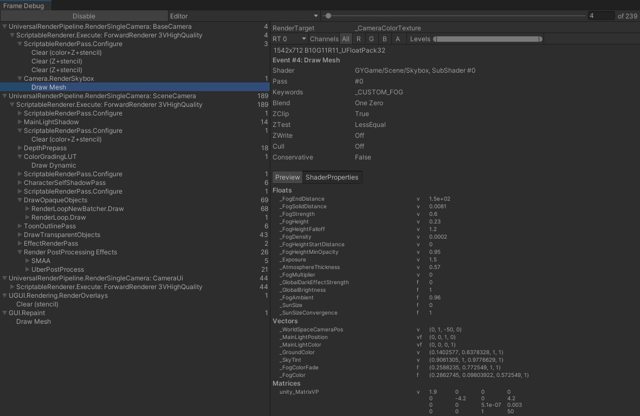Screen dimensions: 640x416
Task: Collapse Camera.RenderSkybox node
Action: coord(20,79)
